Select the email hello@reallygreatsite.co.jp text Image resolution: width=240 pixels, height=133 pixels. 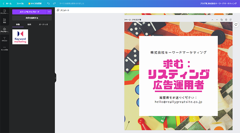pyautogui.click(x=179, y=102)
